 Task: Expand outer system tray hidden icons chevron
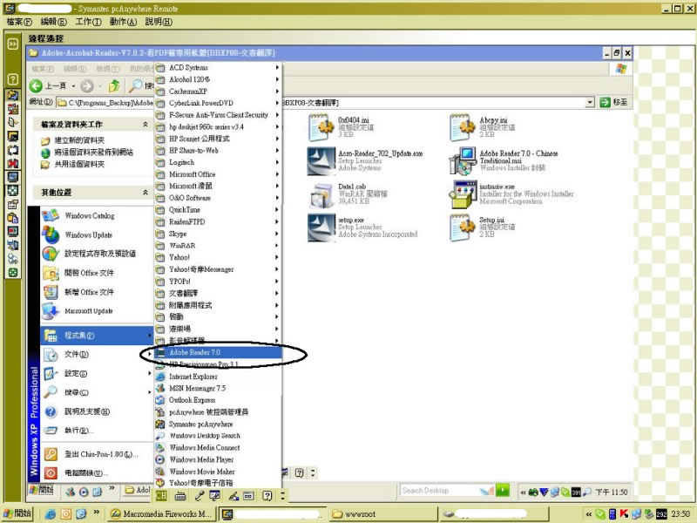(589, 514)
